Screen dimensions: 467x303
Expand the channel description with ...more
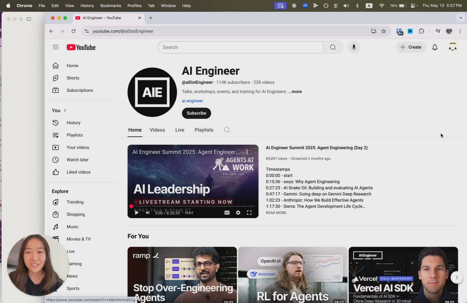pos(295,92)
